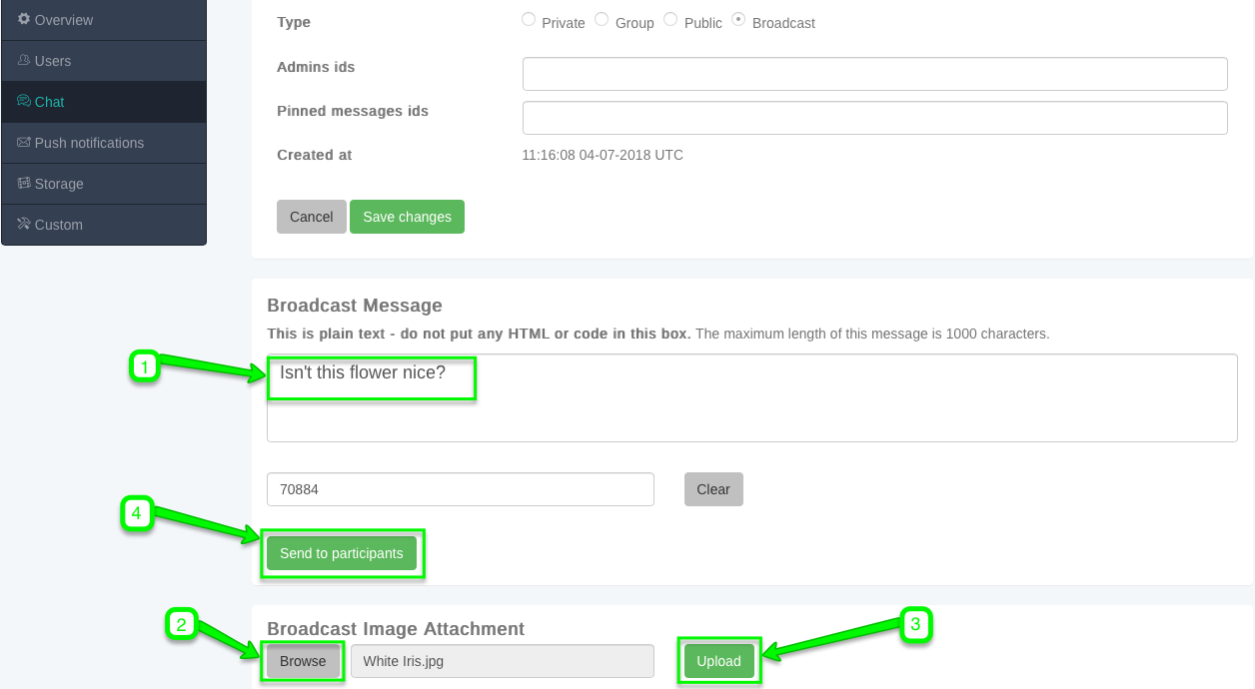Open the Storage section label
This screenshot has width=1255, height=689.
pos(59,184)
